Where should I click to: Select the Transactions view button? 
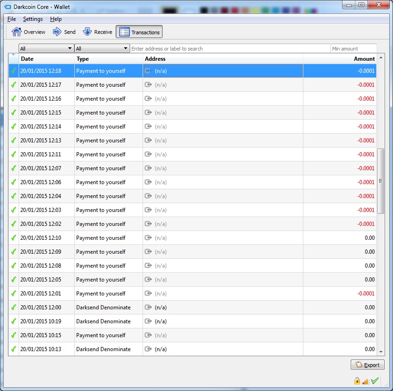point(139,32)
